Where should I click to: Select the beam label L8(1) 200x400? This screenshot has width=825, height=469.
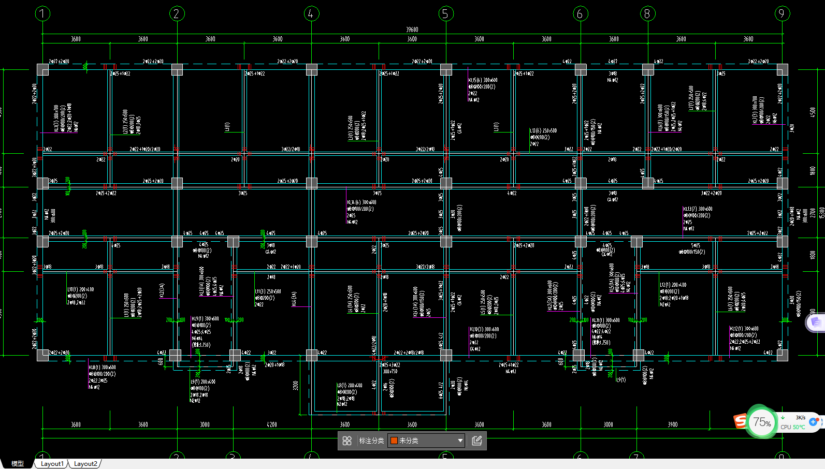[x=350, y=386]
